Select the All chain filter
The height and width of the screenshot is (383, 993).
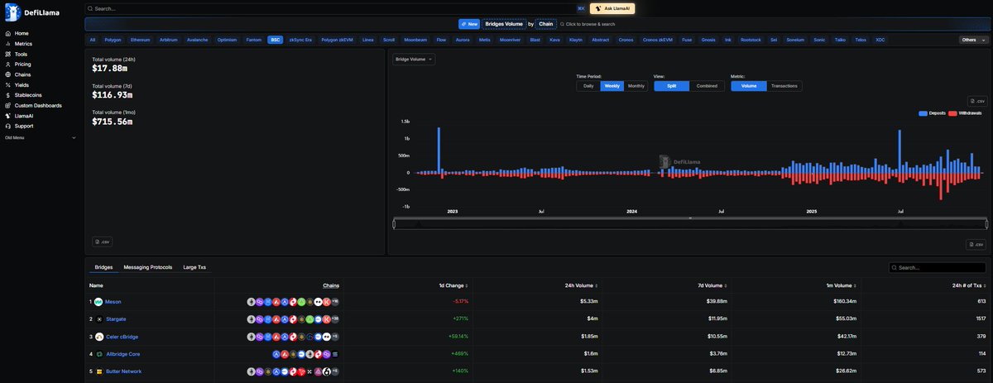pyautogui.click(x=93, y=40)
